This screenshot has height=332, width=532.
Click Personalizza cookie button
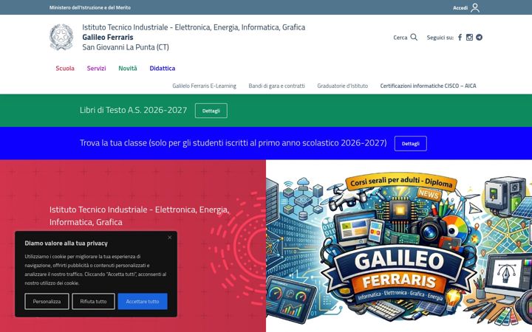point(47,301)
